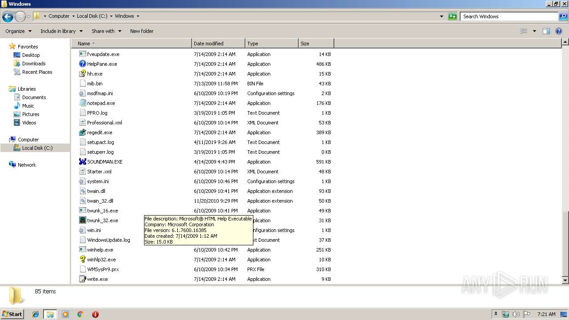Screen dimensions: 569x320
Task: Open the Help question mark icon
Action: coord(559,31)
